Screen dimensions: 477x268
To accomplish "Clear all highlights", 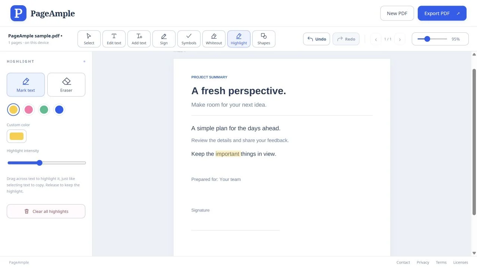I will pos(46,211).
